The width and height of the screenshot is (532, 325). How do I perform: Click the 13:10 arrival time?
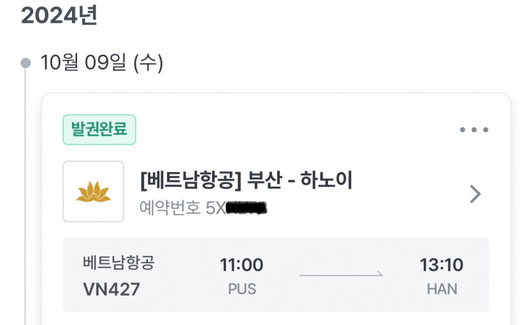point(442,264)
